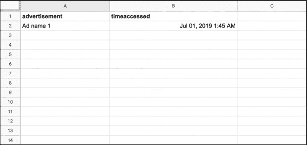Select row 14 header
The image size is (307, 145).
tap(10, 140)
